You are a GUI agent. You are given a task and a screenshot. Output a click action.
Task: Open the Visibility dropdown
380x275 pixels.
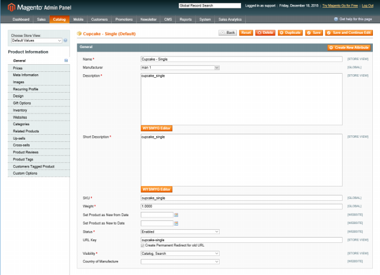[x=180, y=253]
